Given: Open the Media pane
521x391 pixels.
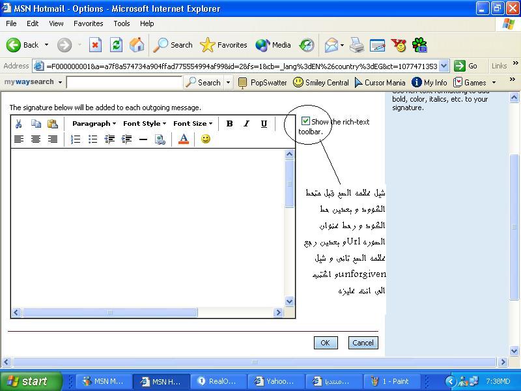Looking at the screenshot, I should click(273, 45).
